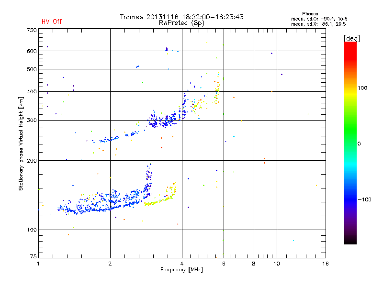The height and width of the screenshot is (287, 383).
Task: Select the 'mean, sd,X: 86.1, 20.5' line
Action: (x=318, y=24)
